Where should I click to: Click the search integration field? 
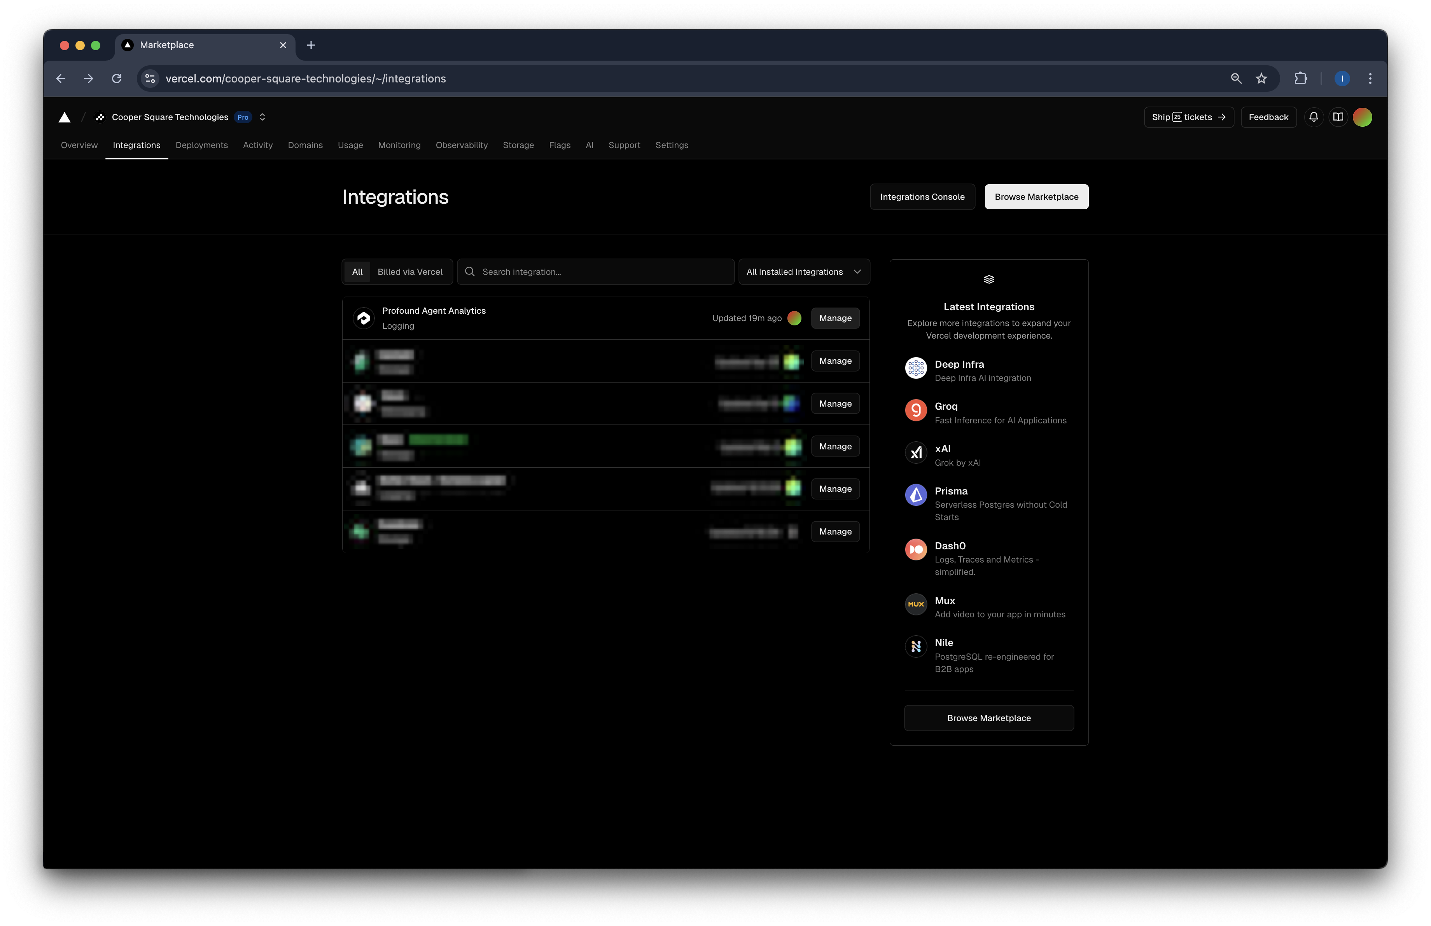595,272
